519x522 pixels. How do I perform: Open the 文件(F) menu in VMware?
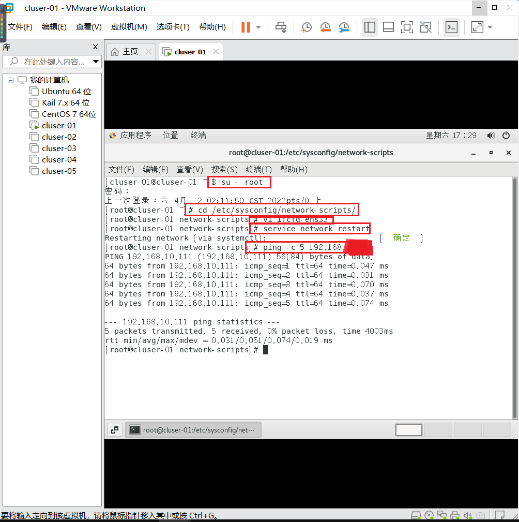click(x=20, y=27)
